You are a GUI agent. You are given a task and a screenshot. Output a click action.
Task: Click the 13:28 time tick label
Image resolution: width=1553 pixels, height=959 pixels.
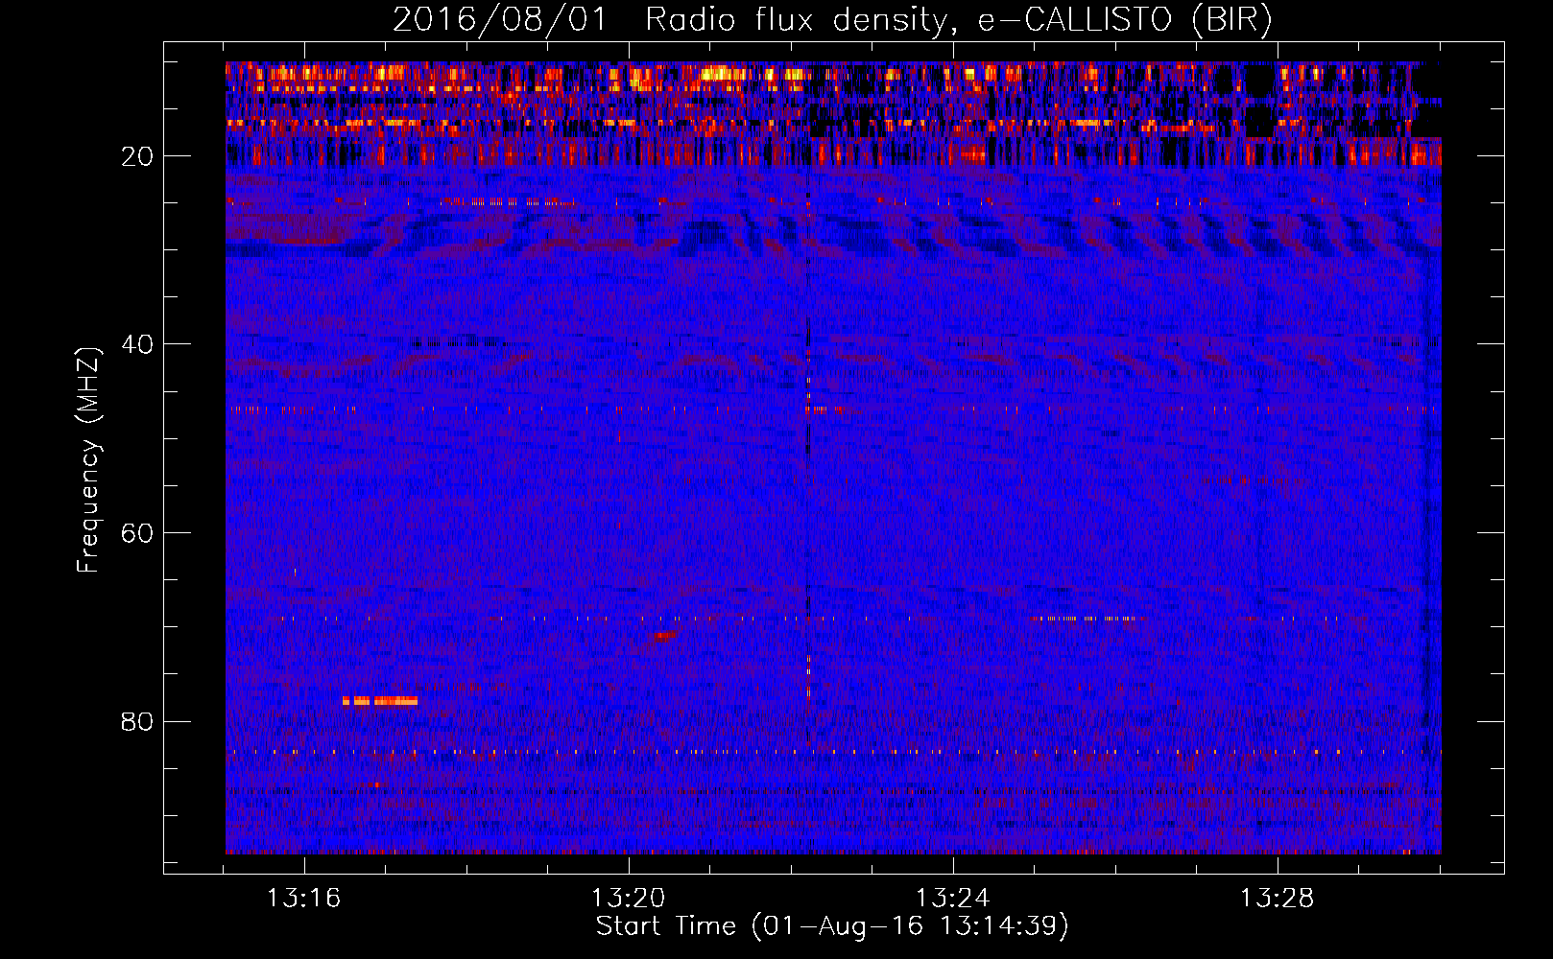coord(1277,899)
